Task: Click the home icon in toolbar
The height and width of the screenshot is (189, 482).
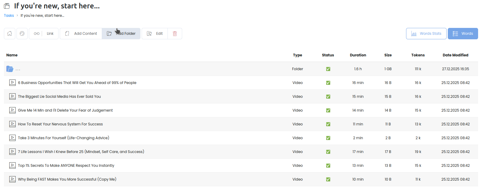Action: click(10, 34)
